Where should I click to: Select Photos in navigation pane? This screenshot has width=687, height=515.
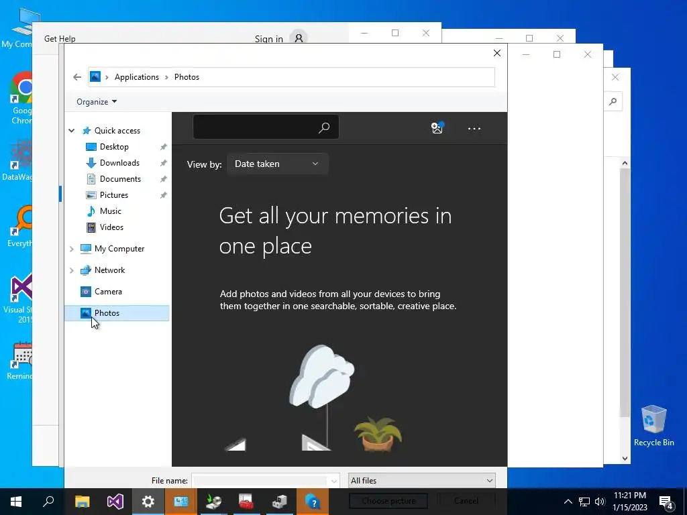point(117,313)
